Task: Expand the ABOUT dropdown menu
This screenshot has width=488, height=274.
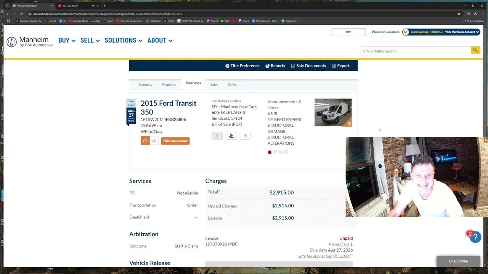Action: tap(160, 40)
